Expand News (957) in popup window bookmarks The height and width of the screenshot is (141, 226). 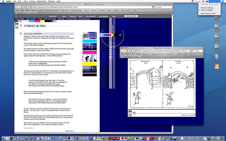click(170, 54)
